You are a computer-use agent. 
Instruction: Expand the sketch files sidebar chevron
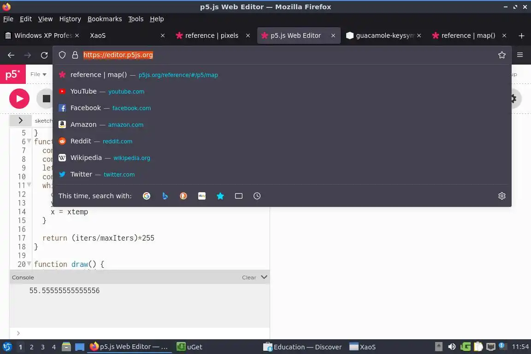click(20, 120)
